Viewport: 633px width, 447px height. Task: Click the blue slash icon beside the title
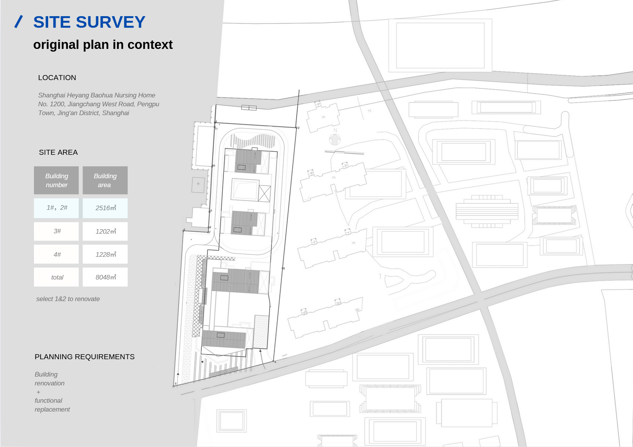[19, 22]
